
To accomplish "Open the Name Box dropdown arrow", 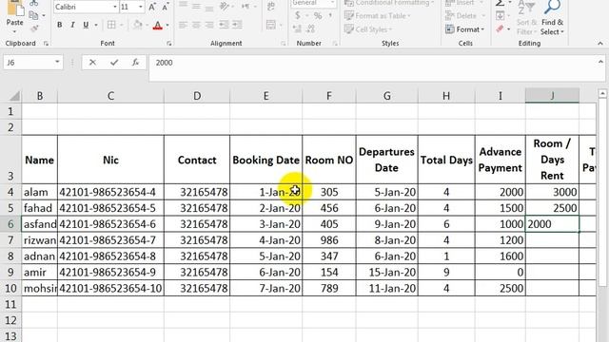I will pyautogui.click(x=57, y=62).
